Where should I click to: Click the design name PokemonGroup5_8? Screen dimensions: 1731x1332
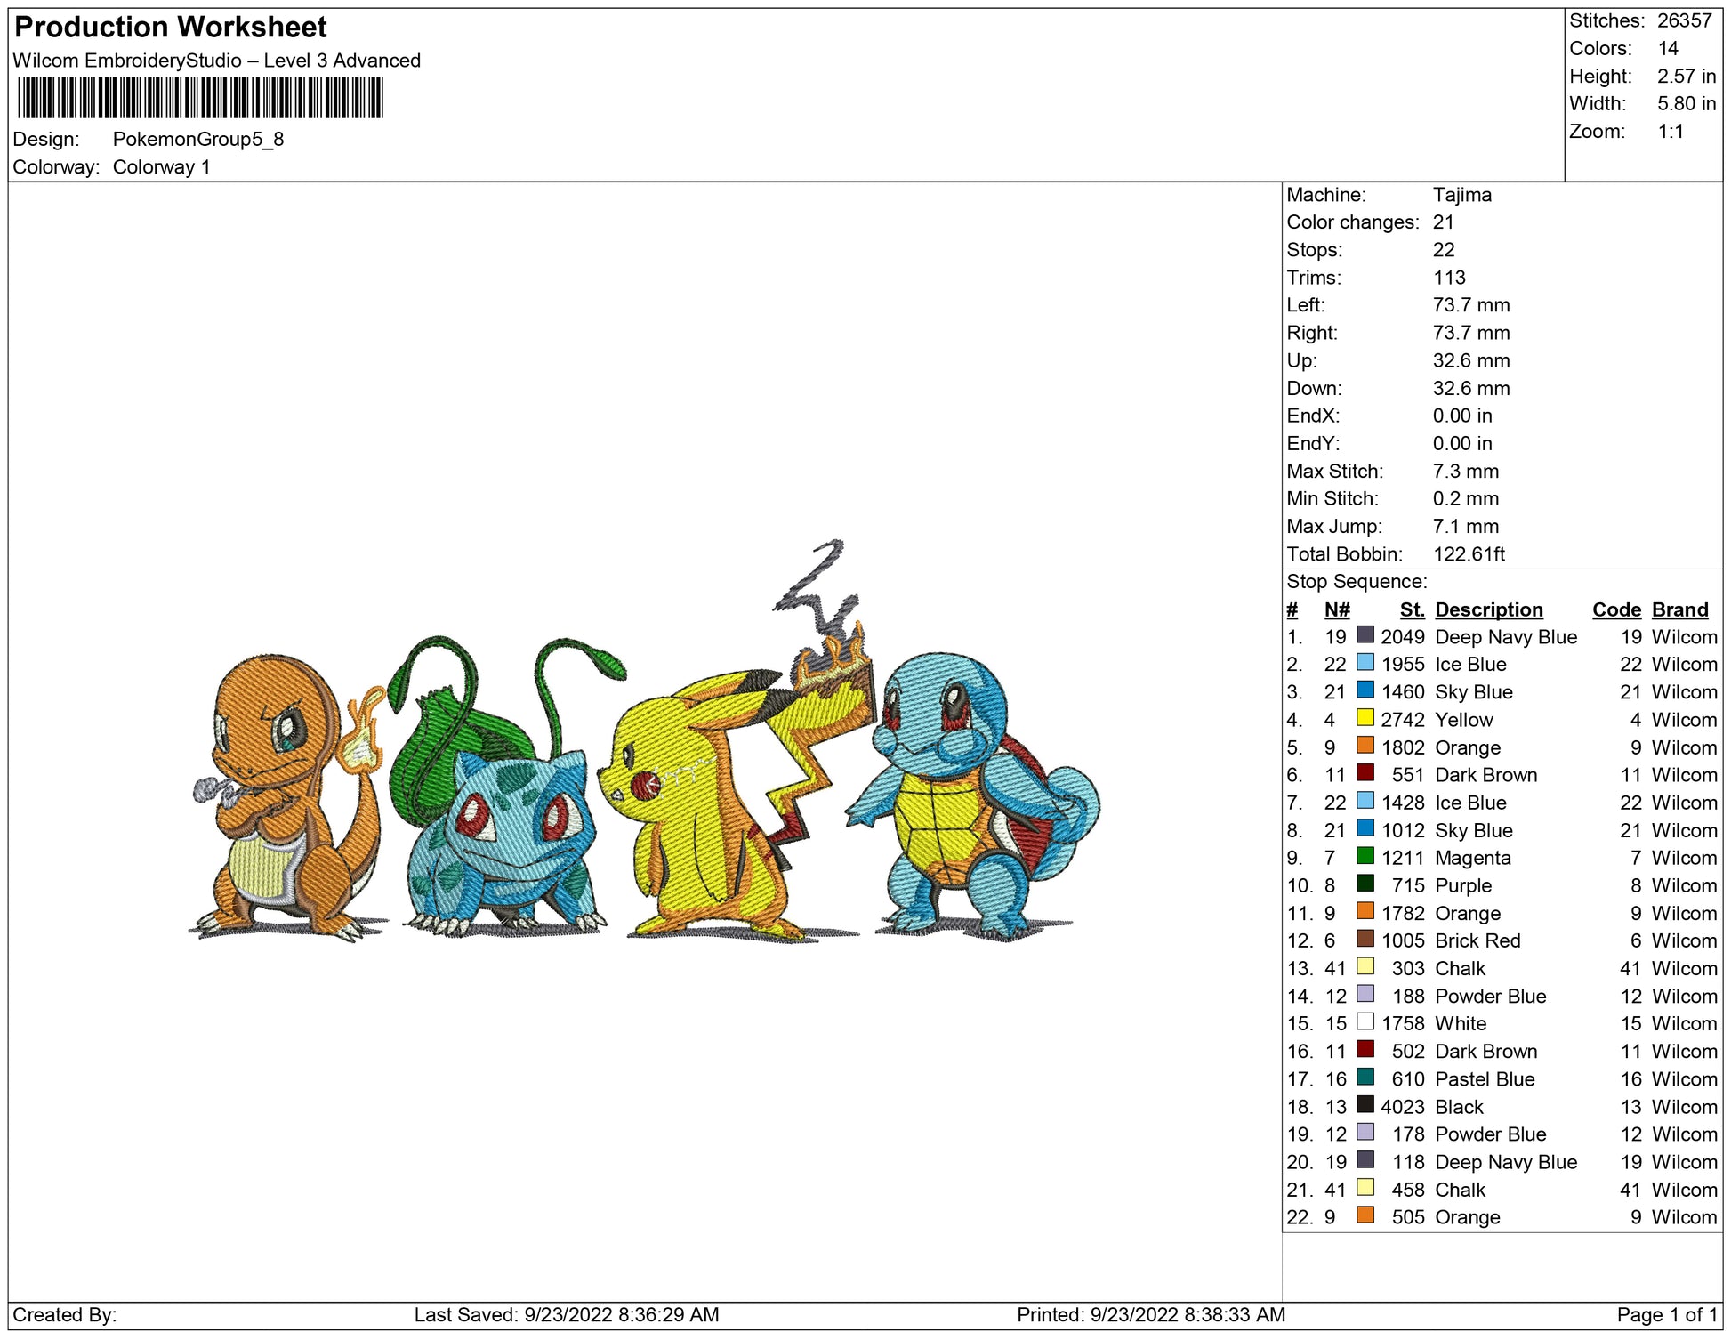tap(197, 140)
